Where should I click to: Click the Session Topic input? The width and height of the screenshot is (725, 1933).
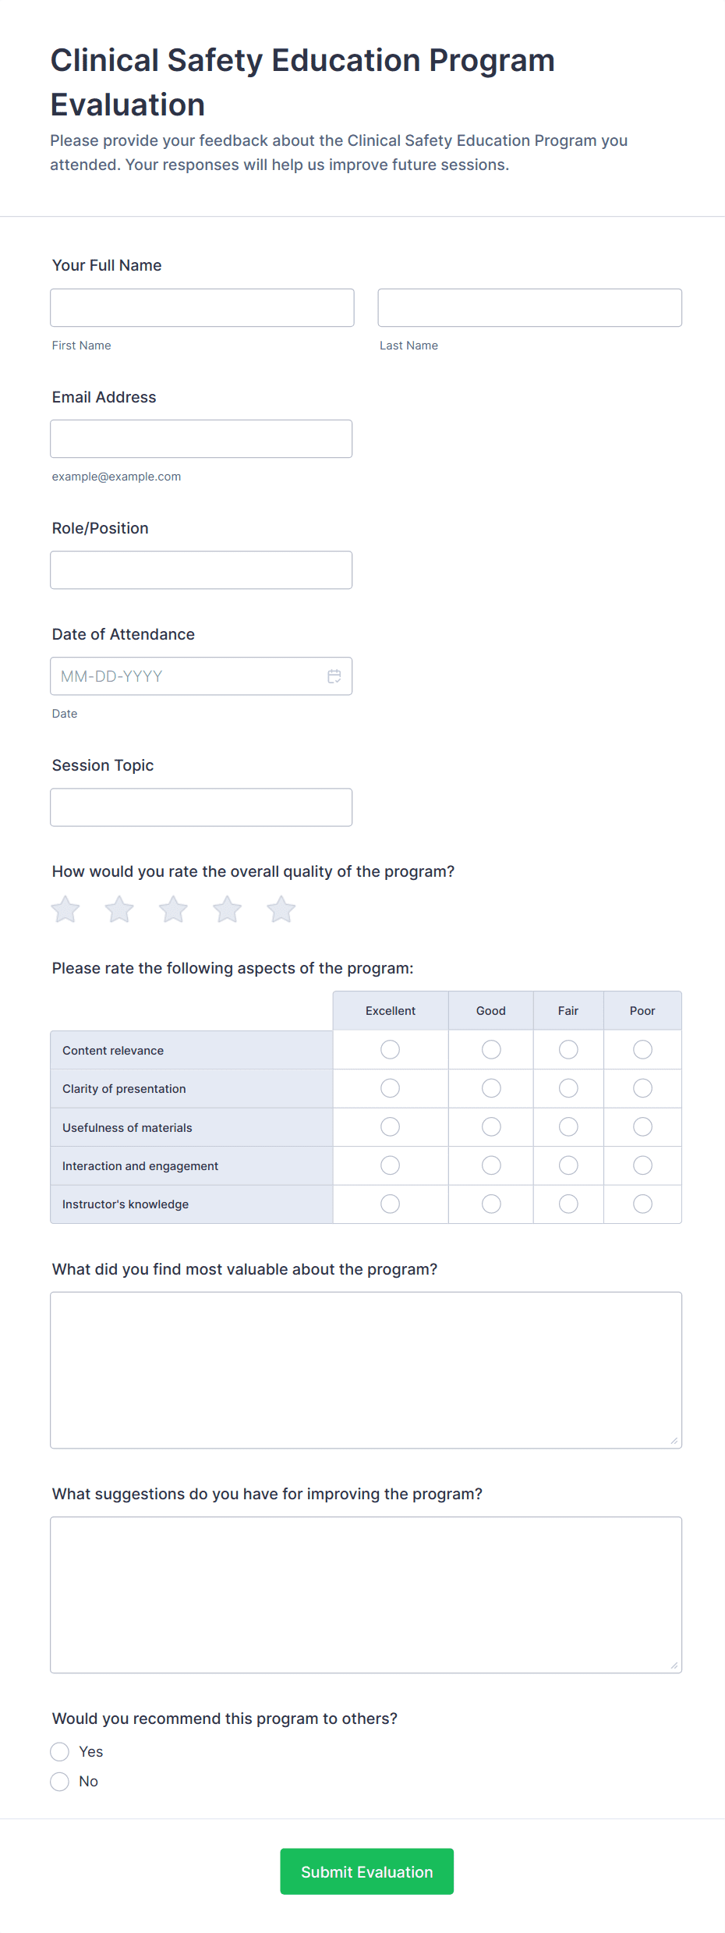(201, 807)
